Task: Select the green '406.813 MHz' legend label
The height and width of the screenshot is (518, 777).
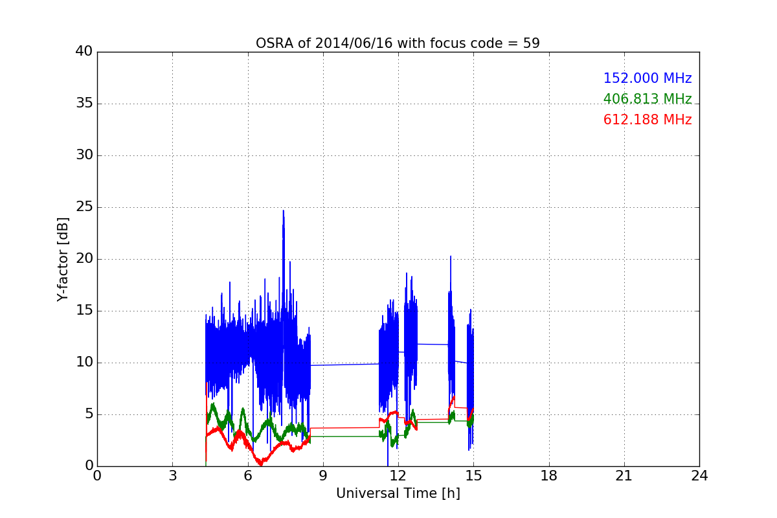Action: click(647, 99)
